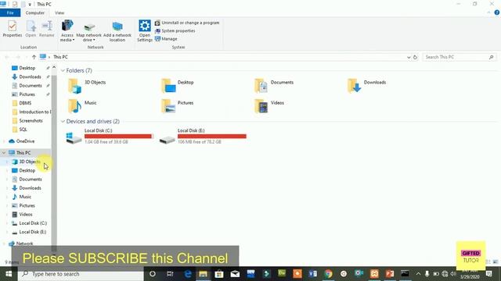Open the Mail app on the taskbar
The image size is (501, 281).
point(235,274)
